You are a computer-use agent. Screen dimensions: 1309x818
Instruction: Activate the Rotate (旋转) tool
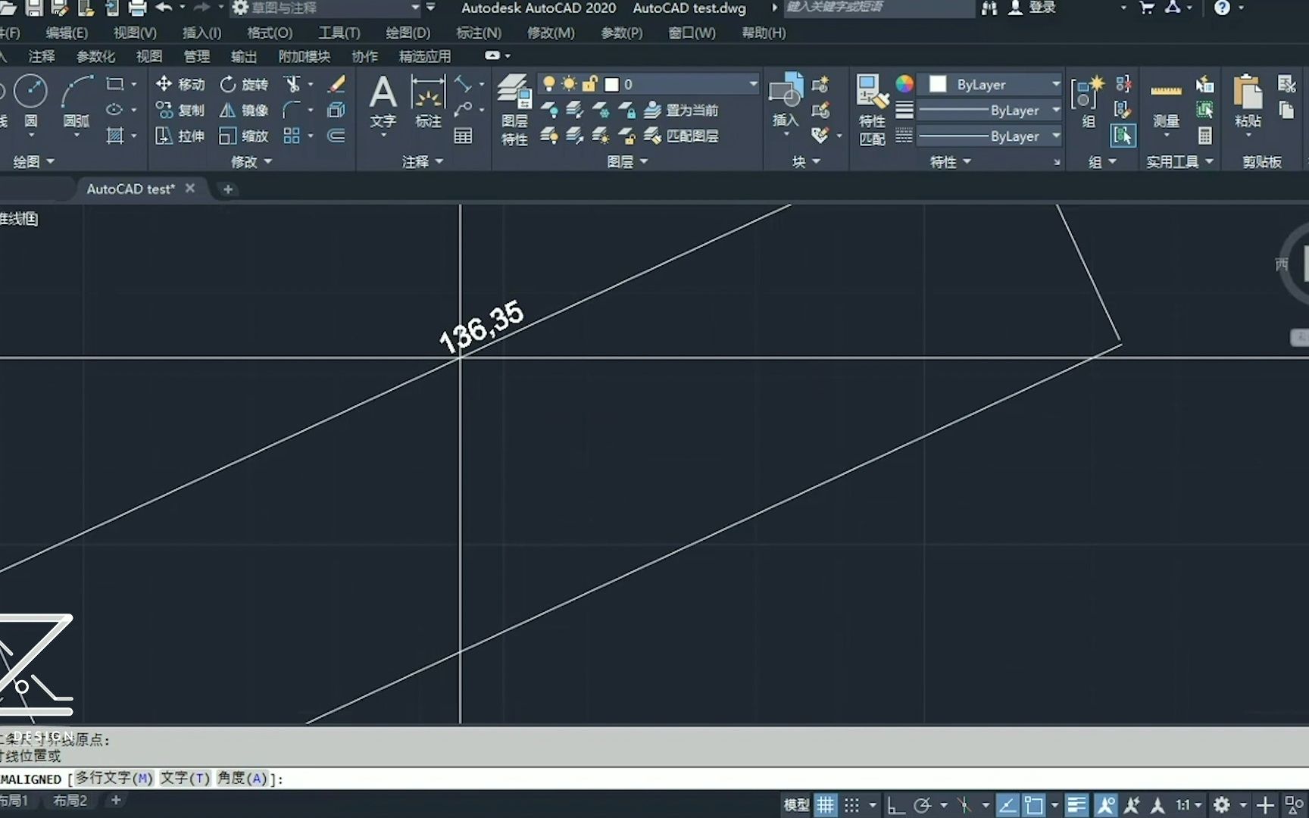[x=244, y=84]
